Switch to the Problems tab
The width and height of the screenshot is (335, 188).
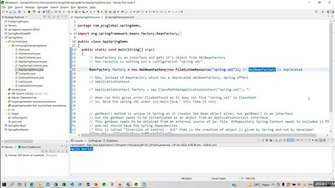110,140
